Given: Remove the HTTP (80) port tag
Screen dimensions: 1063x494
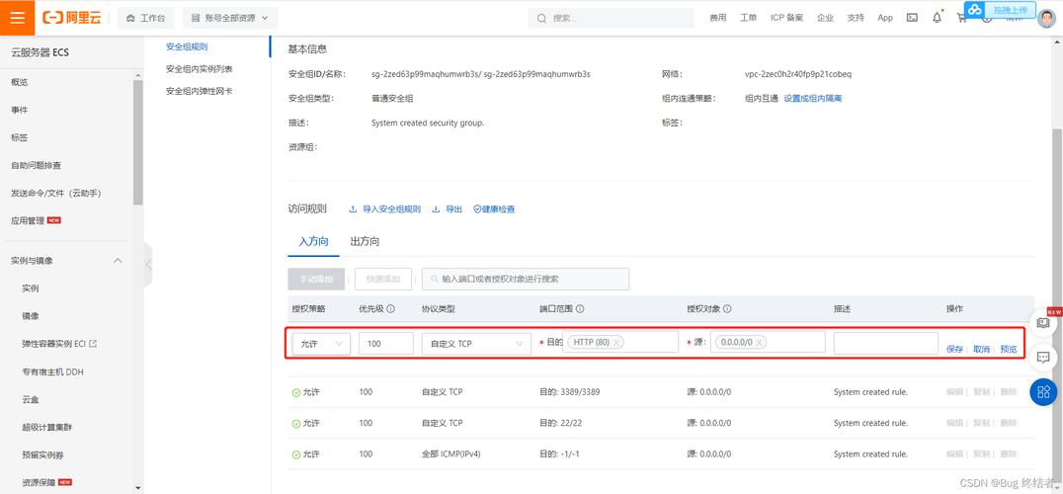Looking at the screenshot, I should [x=616, y=343].
